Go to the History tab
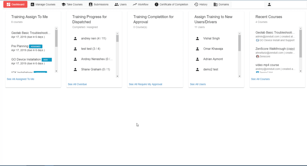The image size is (307, 166). [x=201, y=4]
